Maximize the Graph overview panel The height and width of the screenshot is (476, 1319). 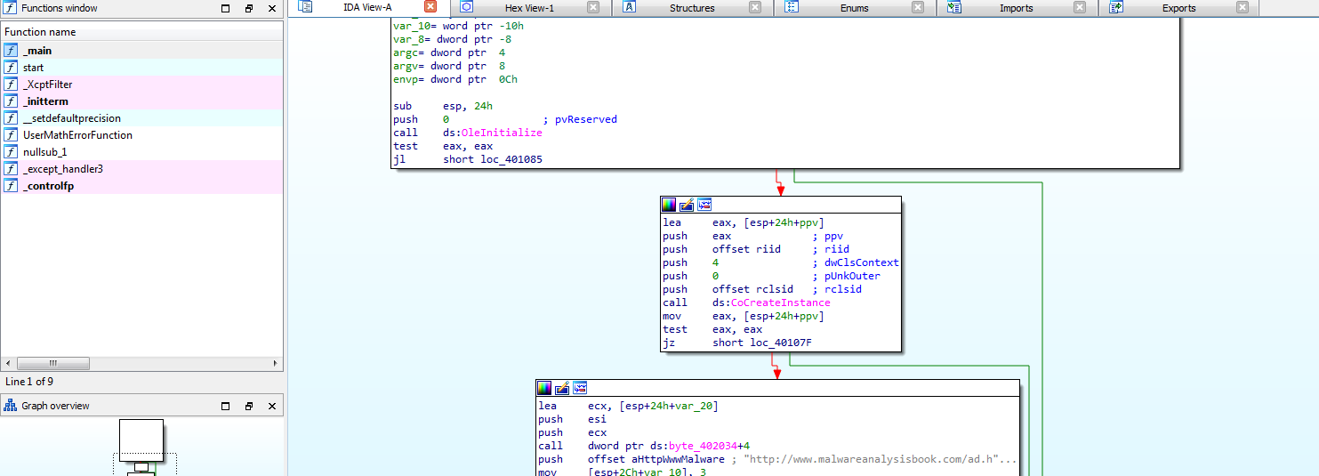(226, 406)
